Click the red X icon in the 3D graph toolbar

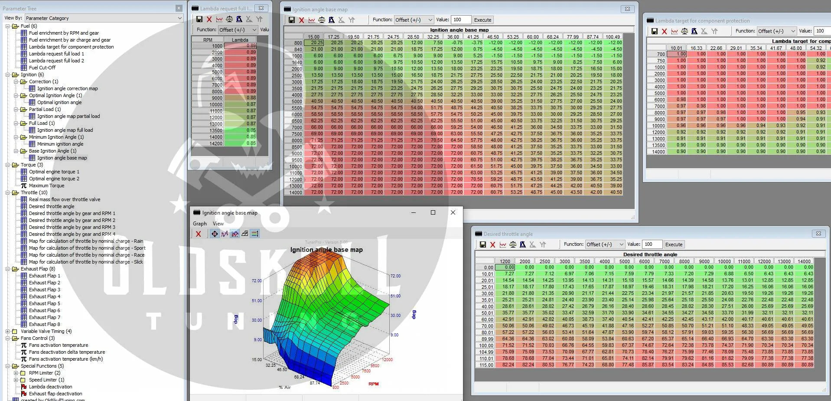198,234
